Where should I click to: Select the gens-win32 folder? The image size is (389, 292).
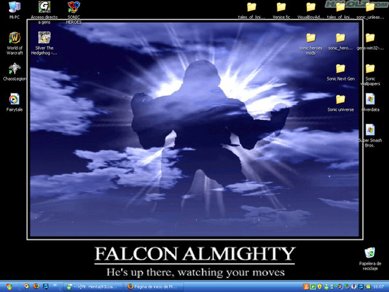[x=370, y=42]
